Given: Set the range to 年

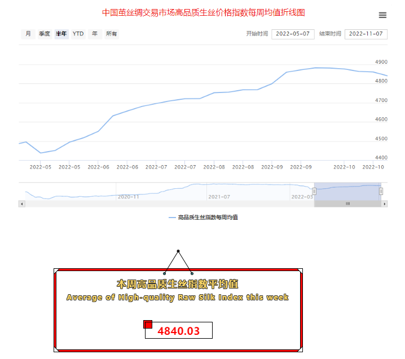Looking at the screenshot, I should tap(95, 34).
